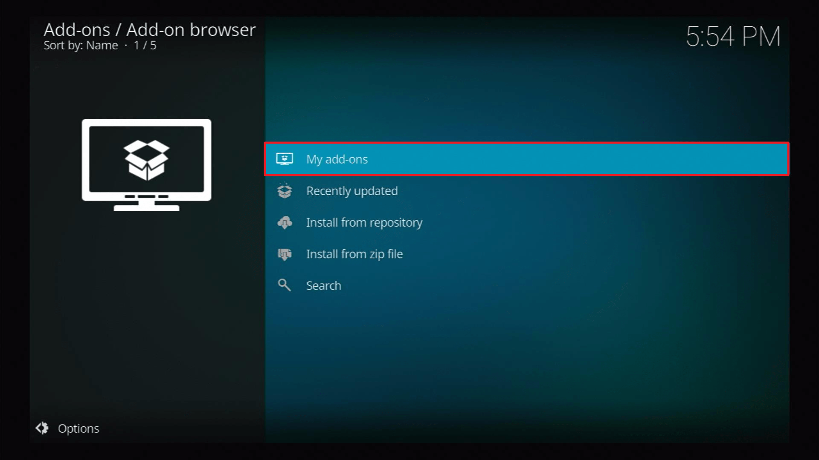
Task: Click the monitor stand of add-on graphic
Action: 146,205
